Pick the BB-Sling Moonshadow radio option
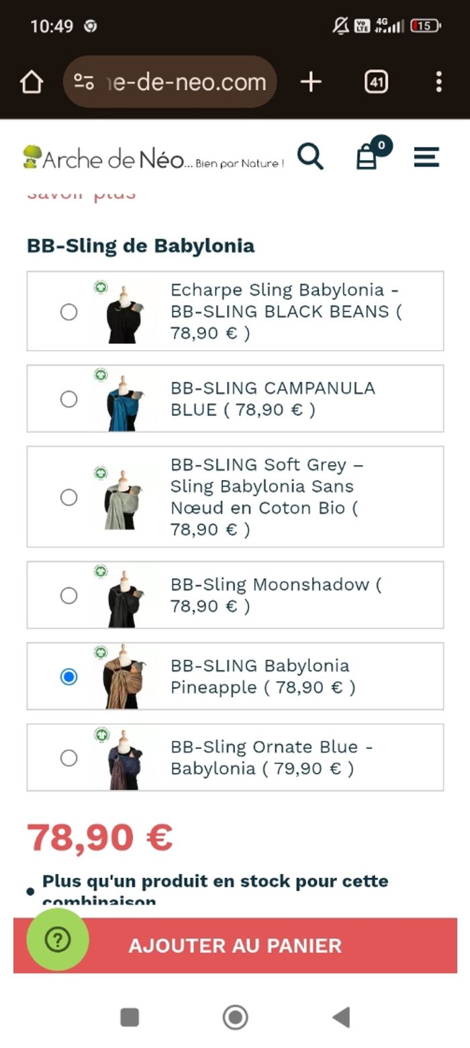 tap(68, 596)
